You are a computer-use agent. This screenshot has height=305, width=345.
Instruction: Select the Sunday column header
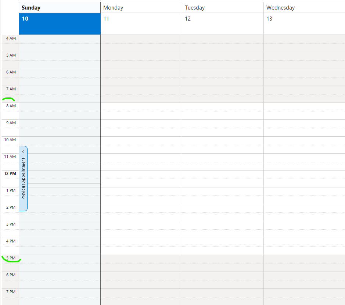click(x=60, y=8)
